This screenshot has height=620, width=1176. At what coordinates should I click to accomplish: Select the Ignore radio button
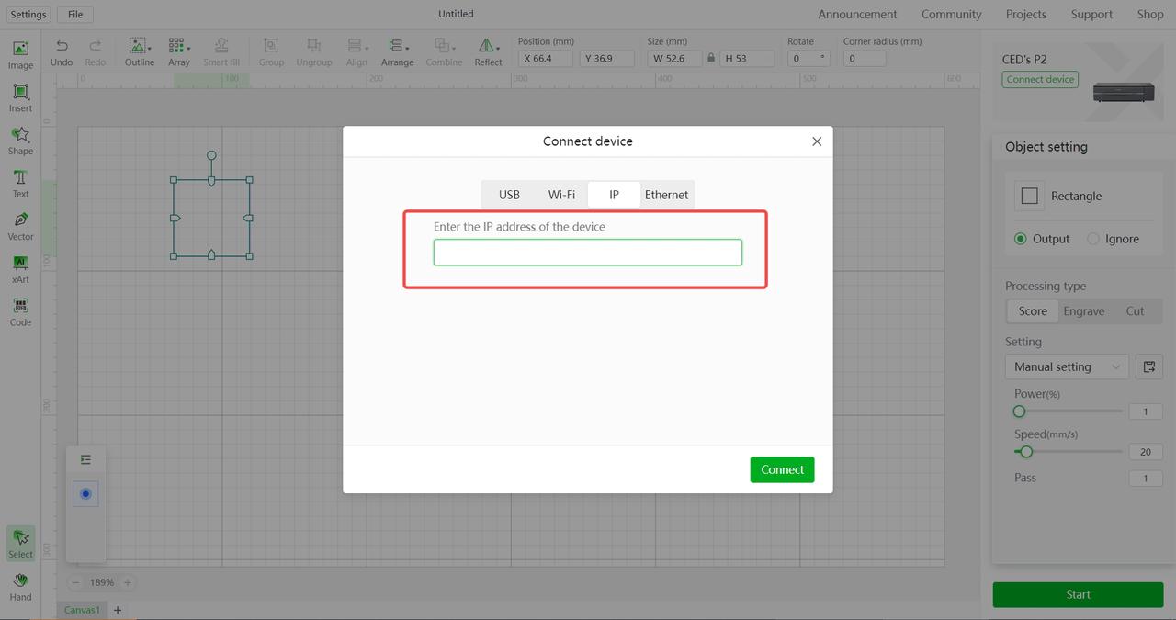coord(1093,239)
